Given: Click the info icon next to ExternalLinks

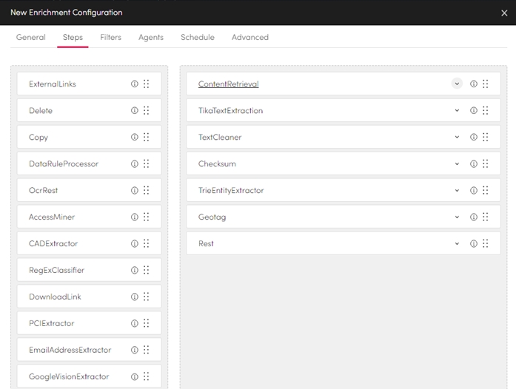Looking at the screenshot, I should click(x=135, y=84).
